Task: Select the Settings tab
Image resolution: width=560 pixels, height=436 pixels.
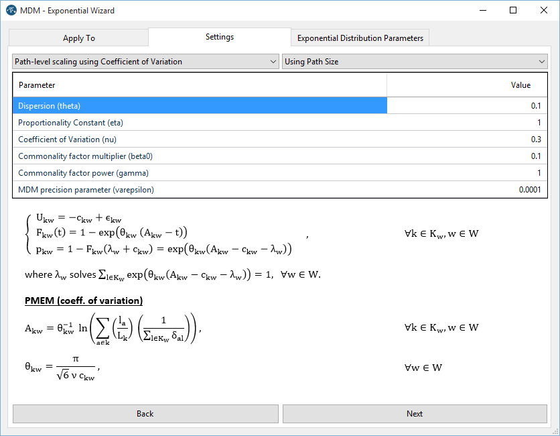Action: point(220,37)
